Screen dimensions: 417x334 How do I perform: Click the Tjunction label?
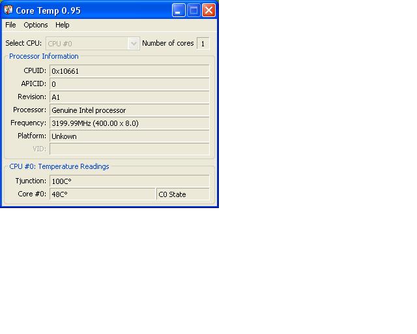pyautogui.click(x=31, y=181)
